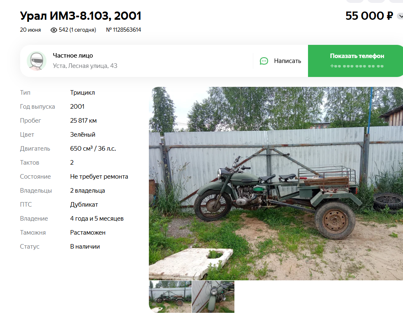Image resolution: width=403 pixels, height=333 pixels.
Task: Click the 20 июня publication date
Action: [x=30, y=30]
